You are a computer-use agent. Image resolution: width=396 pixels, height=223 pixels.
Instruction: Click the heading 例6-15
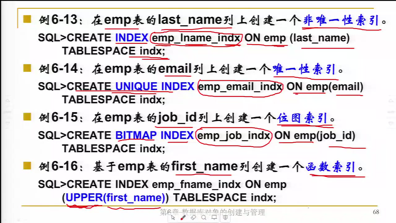click(x=58, y=118)
